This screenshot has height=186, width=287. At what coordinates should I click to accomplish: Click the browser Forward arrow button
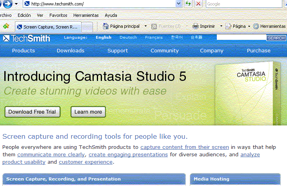[x=7, y=4]
